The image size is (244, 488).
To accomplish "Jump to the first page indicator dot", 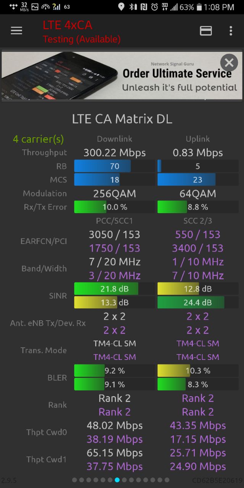I will (74, 480).
